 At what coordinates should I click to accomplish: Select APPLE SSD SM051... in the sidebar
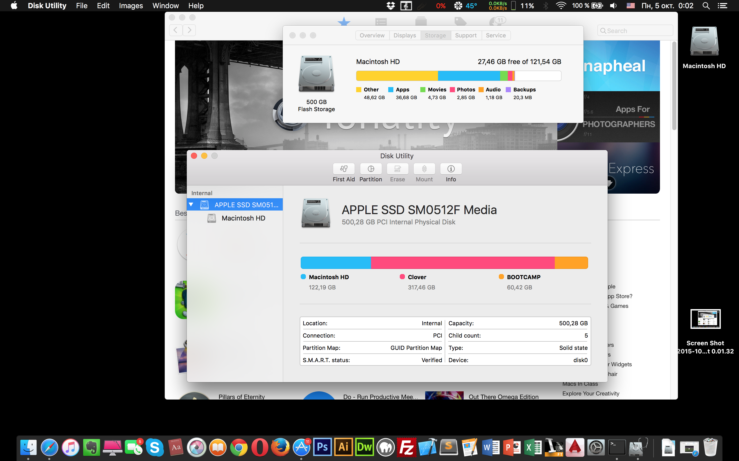click(235, 205)
